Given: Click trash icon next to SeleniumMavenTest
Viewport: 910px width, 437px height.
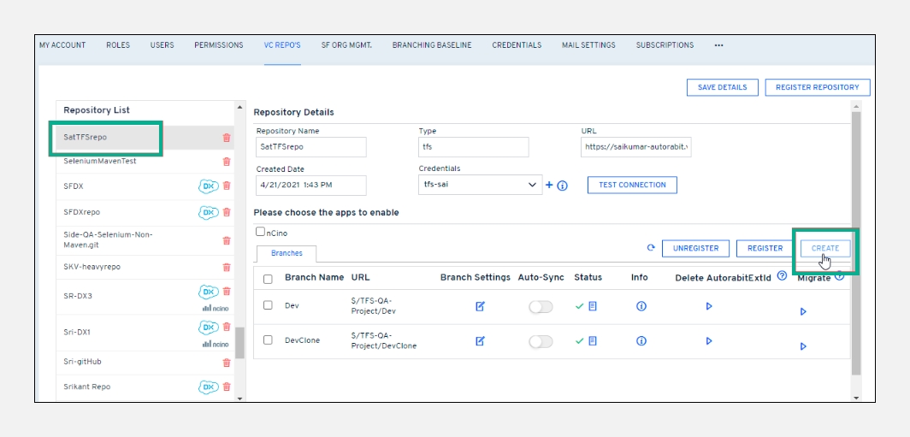Looking at the screenshot, I should pos(227,162).
